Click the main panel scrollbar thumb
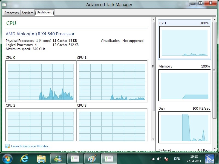This screenshot has width=219, height=164. pos(153,66)
